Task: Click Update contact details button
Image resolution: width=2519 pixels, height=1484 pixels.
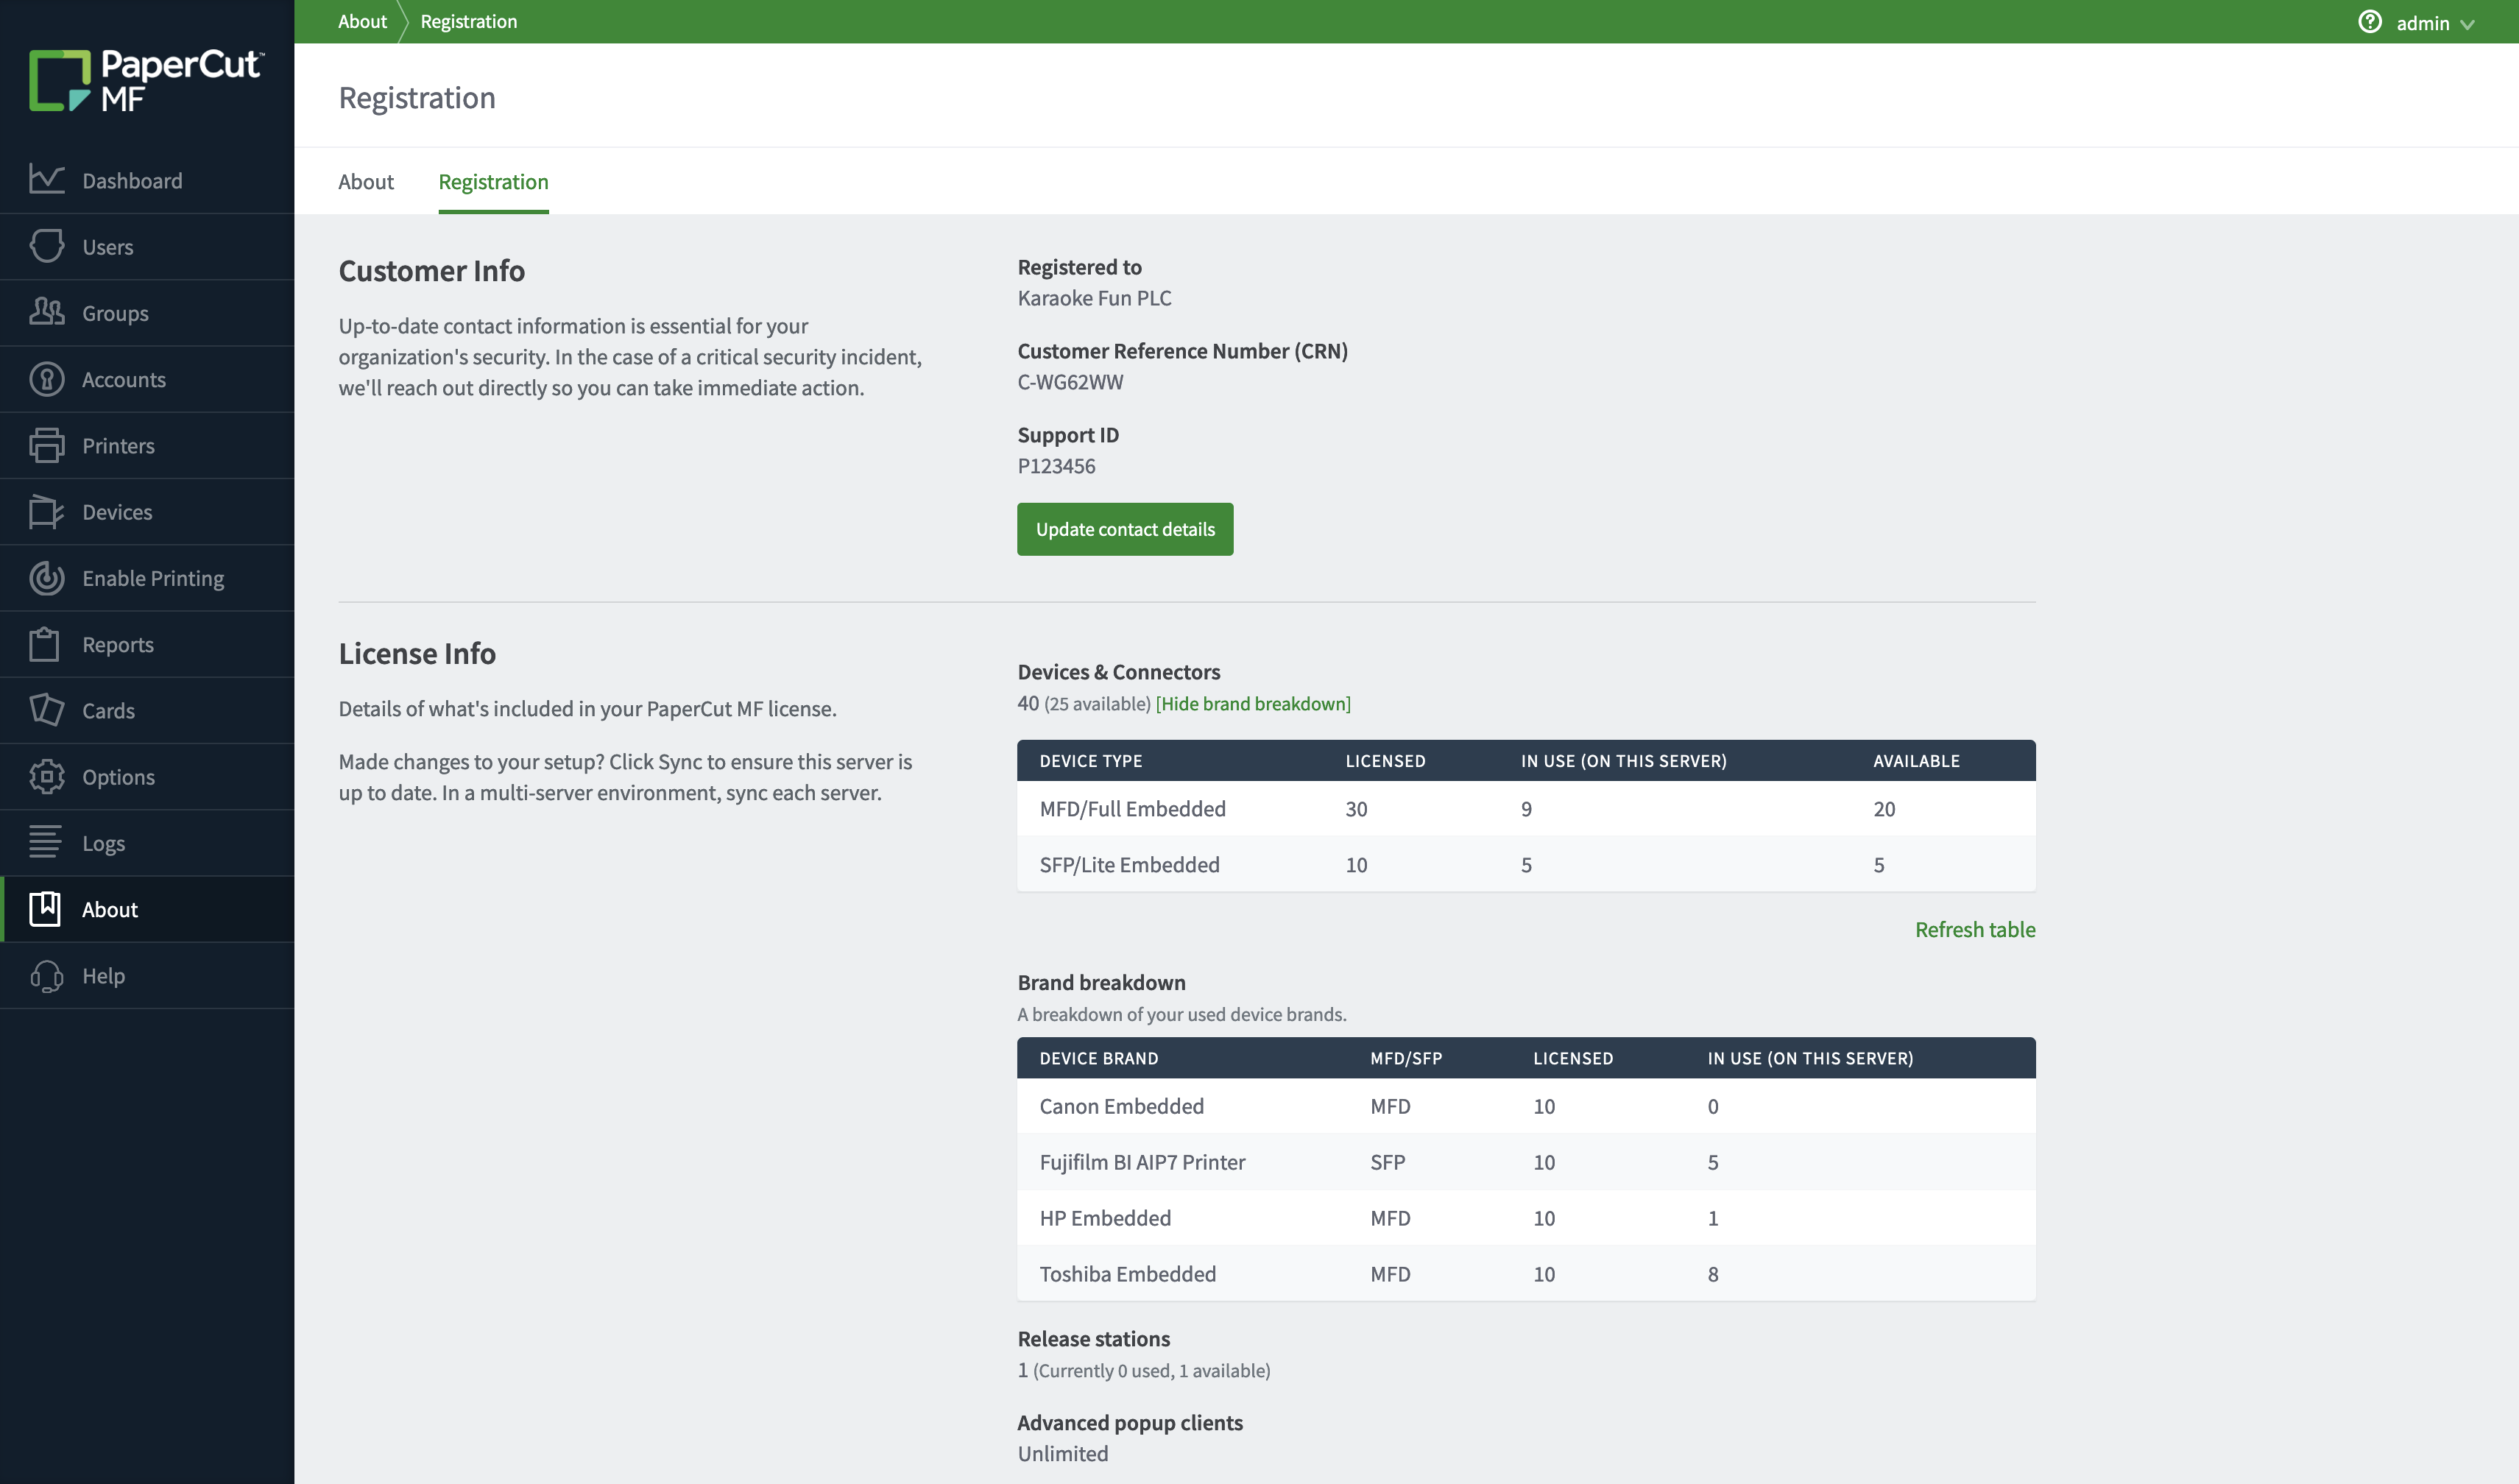Action: click(1125, 529)
